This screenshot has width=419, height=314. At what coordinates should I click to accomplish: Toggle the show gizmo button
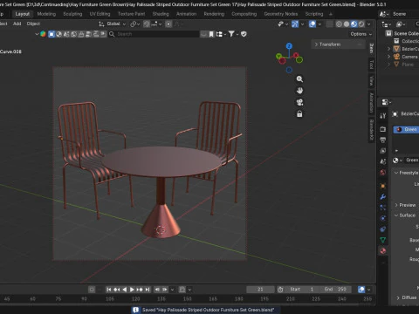point(295,24)
